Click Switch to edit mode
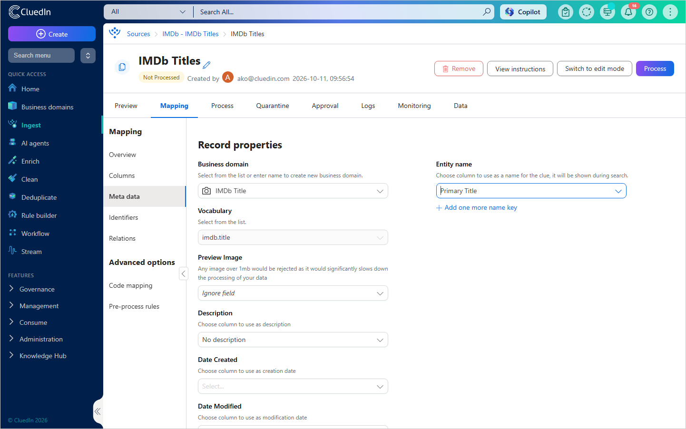This screenshot has width=686, height=429. [x=595, y=68]
